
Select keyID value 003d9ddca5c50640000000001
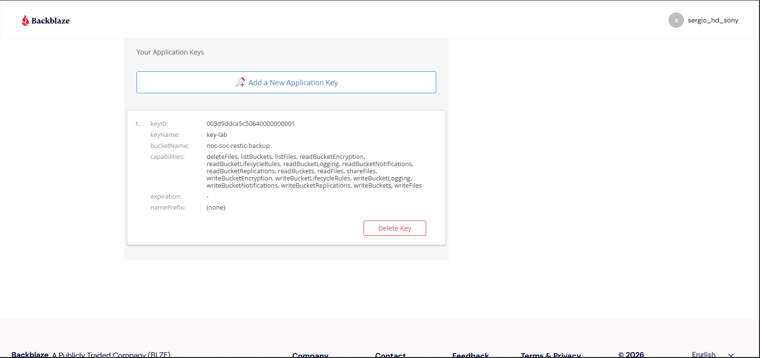[x=250, y=123]
